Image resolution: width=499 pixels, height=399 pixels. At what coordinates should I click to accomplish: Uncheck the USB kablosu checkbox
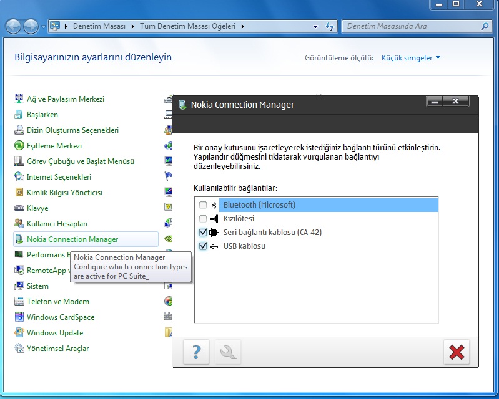(203, 246)
